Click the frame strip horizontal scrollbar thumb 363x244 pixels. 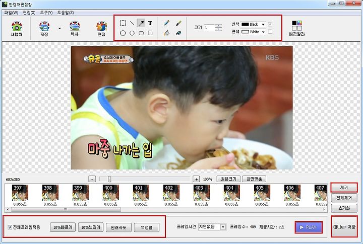click(66, 209)
